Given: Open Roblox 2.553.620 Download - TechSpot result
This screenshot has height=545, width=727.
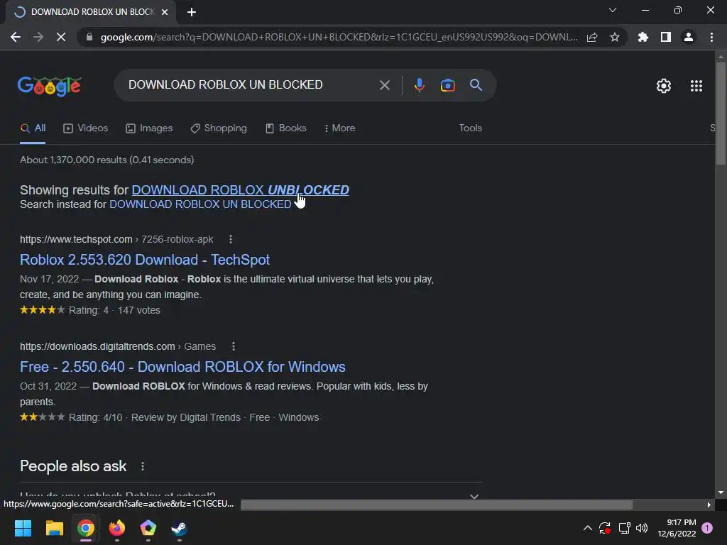Looking at the screenshot, I should [145, 260].
